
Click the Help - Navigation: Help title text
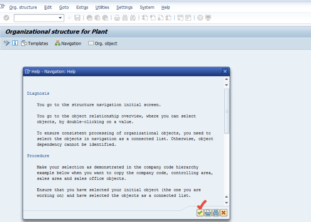pyautogui.click(x=53, y=71)
